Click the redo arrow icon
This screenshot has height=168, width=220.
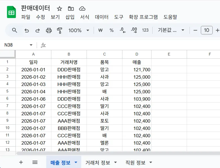(x=38, y=30)
